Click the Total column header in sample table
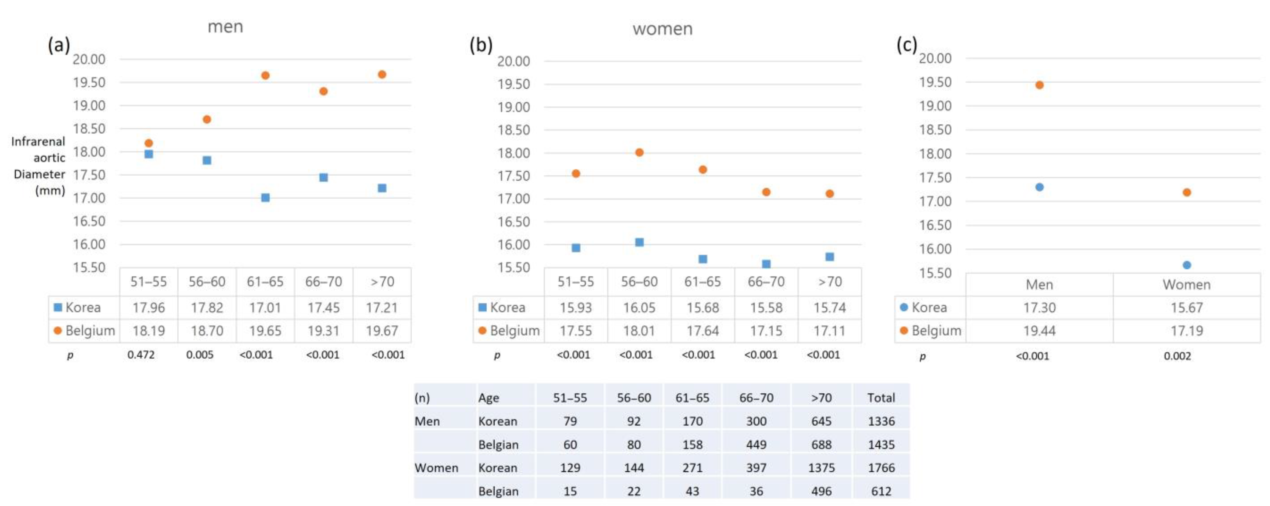1270x506 pixels. (x=881, y=397)
